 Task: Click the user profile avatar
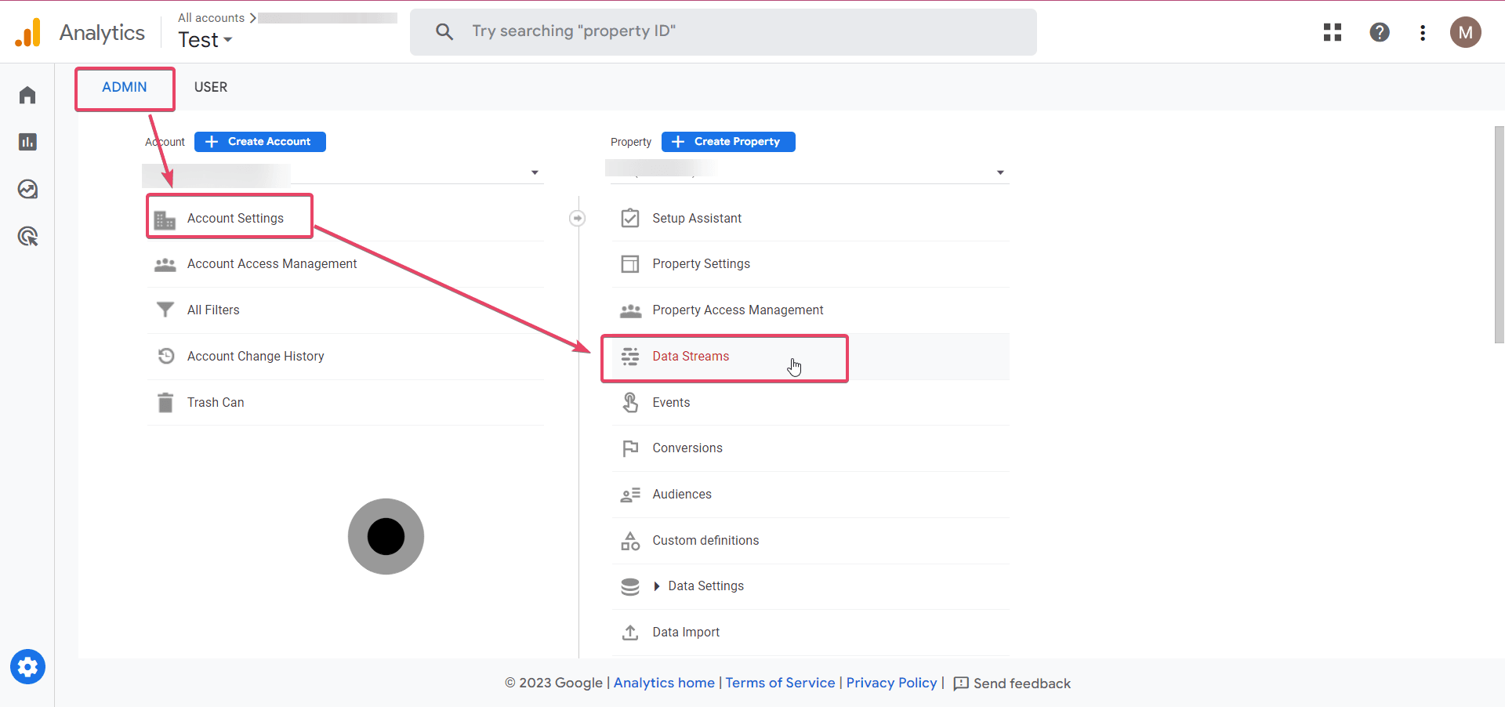[x=1465, y=32]
